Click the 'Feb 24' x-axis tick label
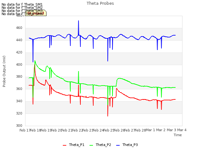201x151 pixels. [98, 130]
